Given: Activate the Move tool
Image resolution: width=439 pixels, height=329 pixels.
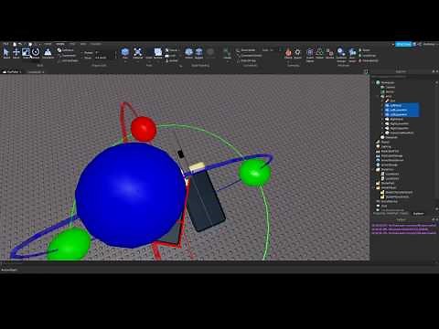Looking at the screenshot, I should 16,53.
